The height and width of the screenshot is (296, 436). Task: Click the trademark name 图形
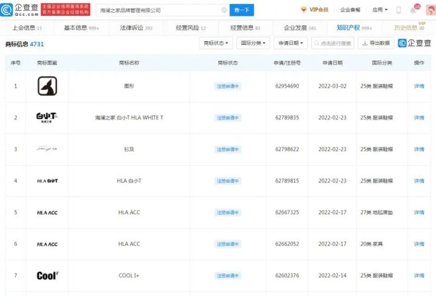click(129, 86)
